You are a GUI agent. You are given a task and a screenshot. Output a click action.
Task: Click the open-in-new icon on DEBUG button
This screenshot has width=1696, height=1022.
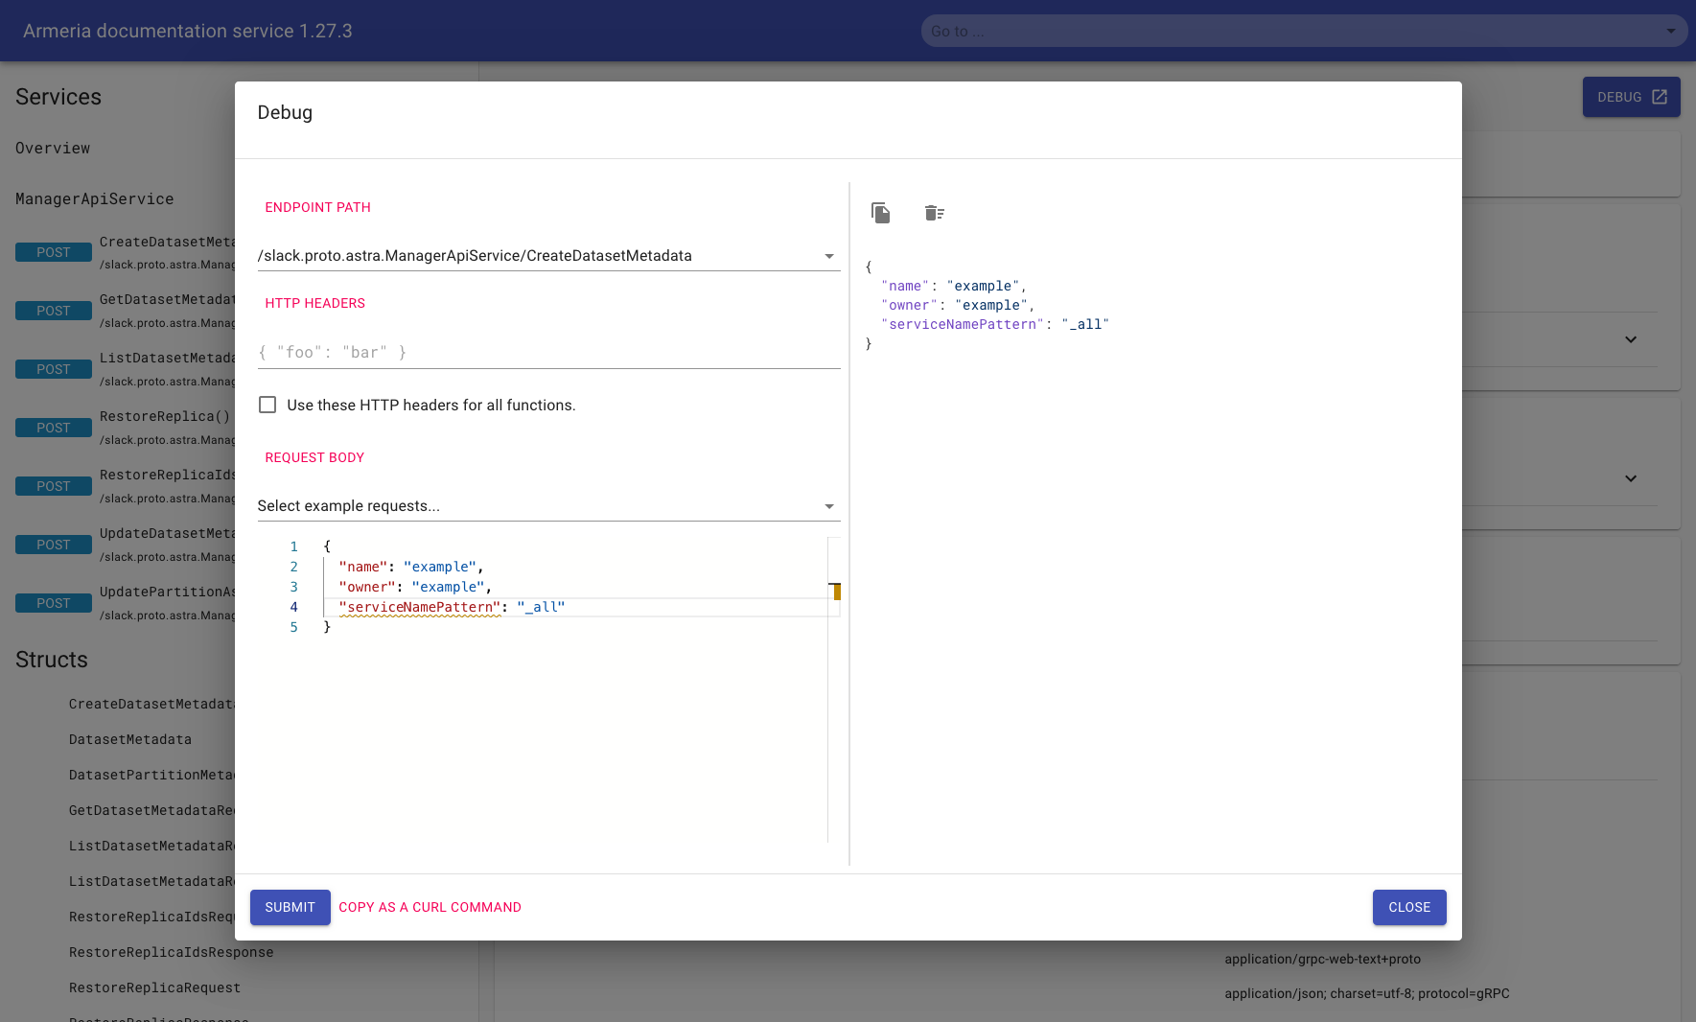(1660, 97)
